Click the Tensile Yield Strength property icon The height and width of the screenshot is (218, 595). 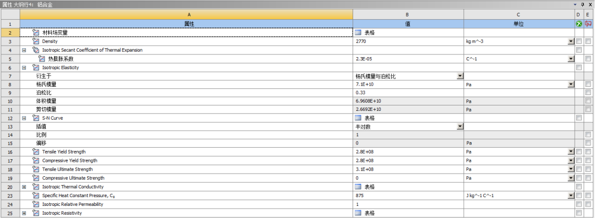pos(36,152)
